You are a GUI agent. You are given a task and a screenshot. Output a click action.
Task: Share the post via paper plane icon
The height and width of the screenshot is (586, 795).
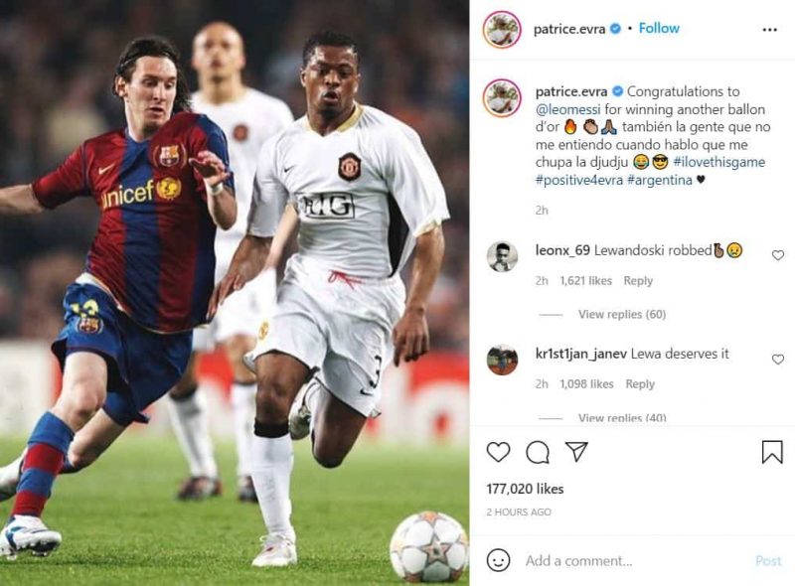576,451
